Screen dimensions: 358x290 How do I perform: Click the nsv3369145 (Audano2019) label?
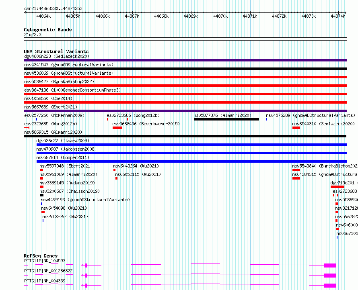(x=67, y=183)
